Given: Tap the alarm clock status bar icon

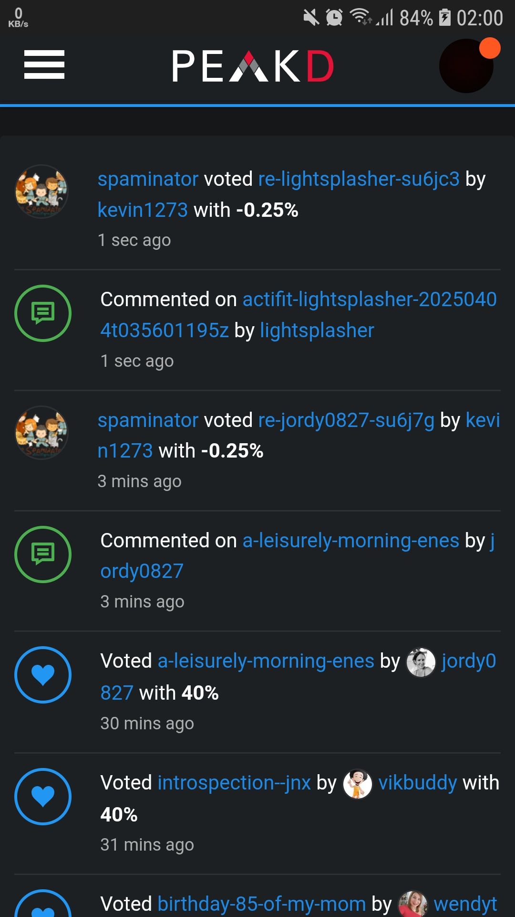Looking at the screenshot, I should click(334, 18).
